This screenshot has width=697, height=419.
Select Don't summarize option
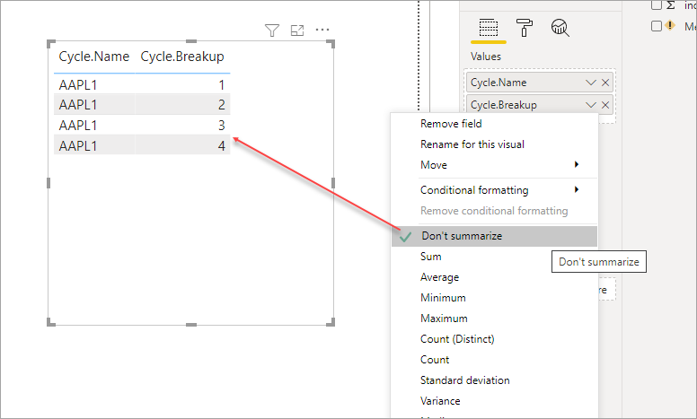494,236
